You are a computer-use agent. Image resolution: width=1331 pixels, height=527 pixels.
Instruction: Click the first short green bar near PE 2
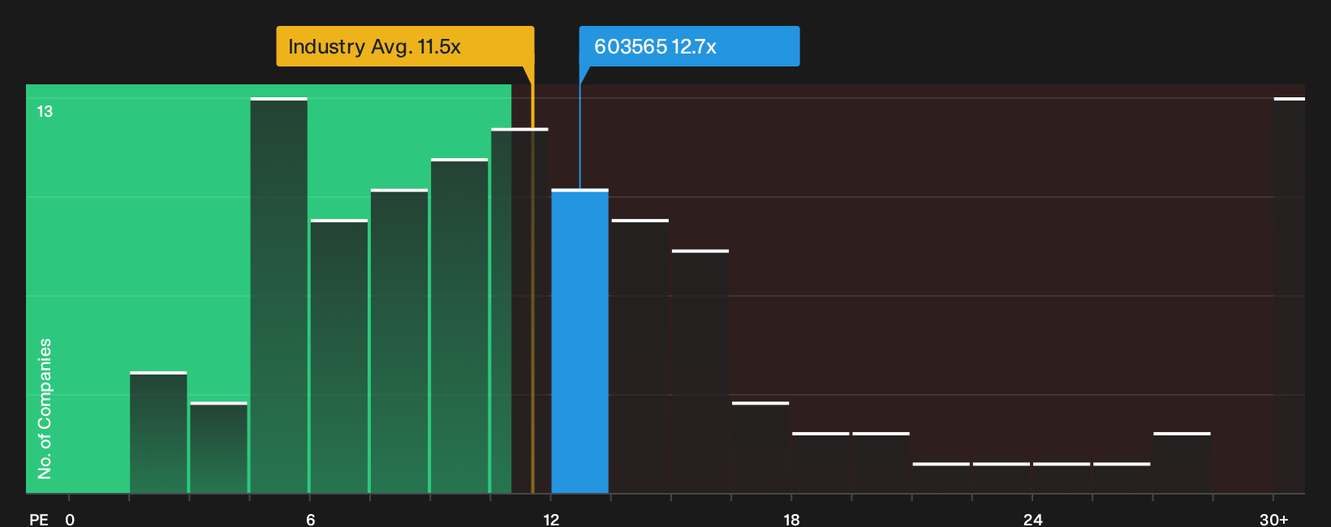click(158, 432)
